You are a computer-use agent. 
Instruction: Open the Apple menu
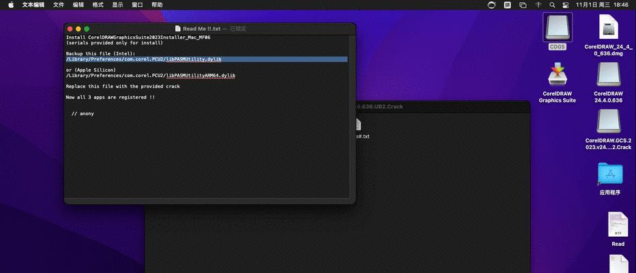11,5
